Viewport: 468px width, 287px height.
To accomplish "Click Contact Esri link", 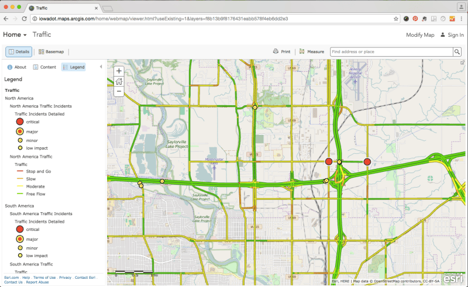I will click(x=85, y=278).
